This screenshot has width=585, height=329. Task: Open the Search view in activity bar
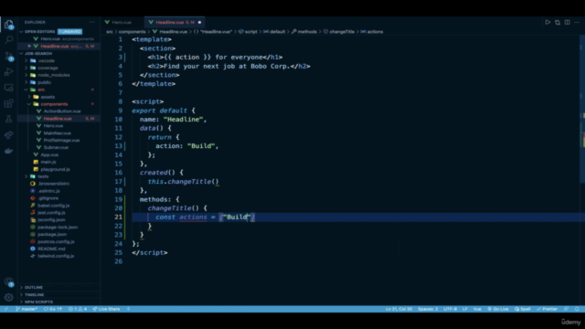tap(8, 39)
